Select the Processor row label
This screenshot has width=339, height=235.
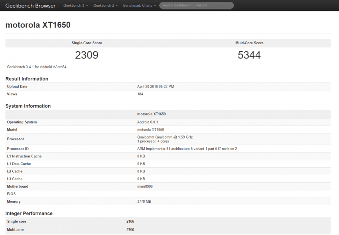(15, 139)
